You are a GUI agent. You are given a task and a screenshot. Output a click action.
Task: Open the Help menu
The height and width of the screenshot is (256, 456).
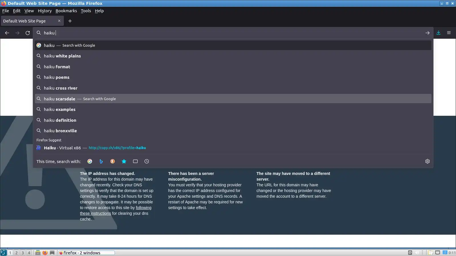coord(99,11)
